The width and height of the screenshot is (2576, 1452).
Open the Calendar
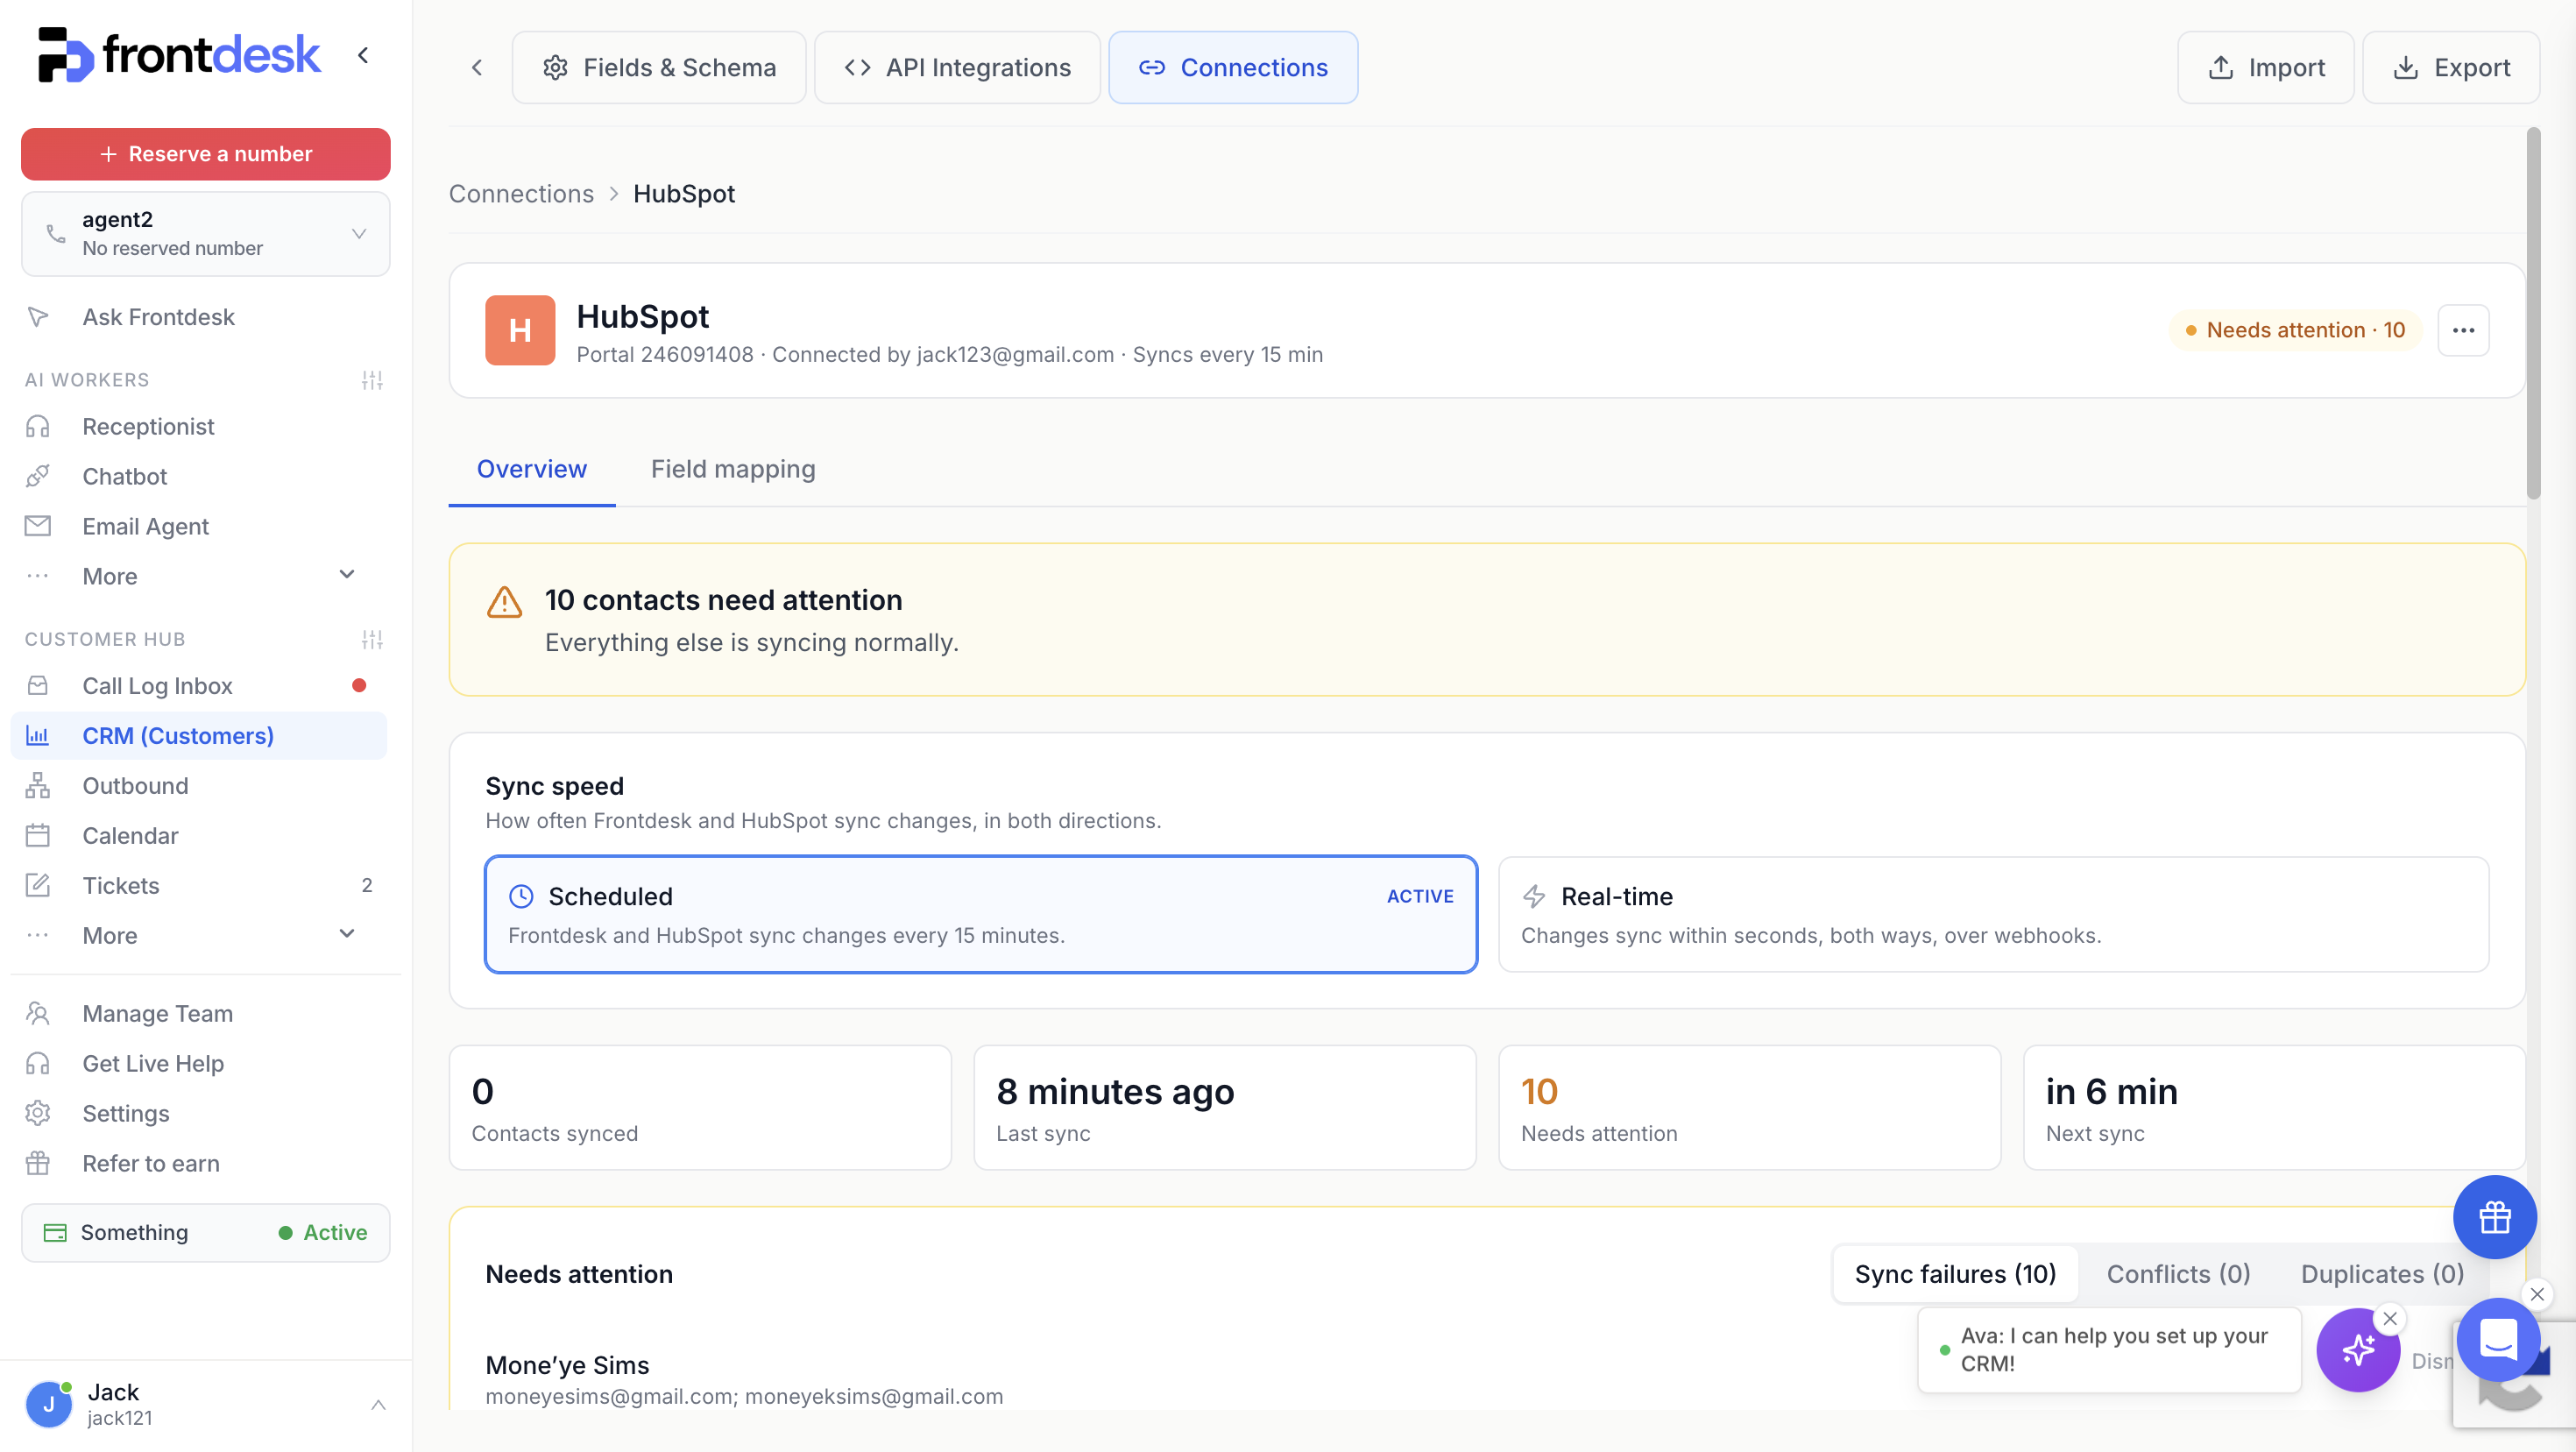pyautogui.click(x=130, y=836)
